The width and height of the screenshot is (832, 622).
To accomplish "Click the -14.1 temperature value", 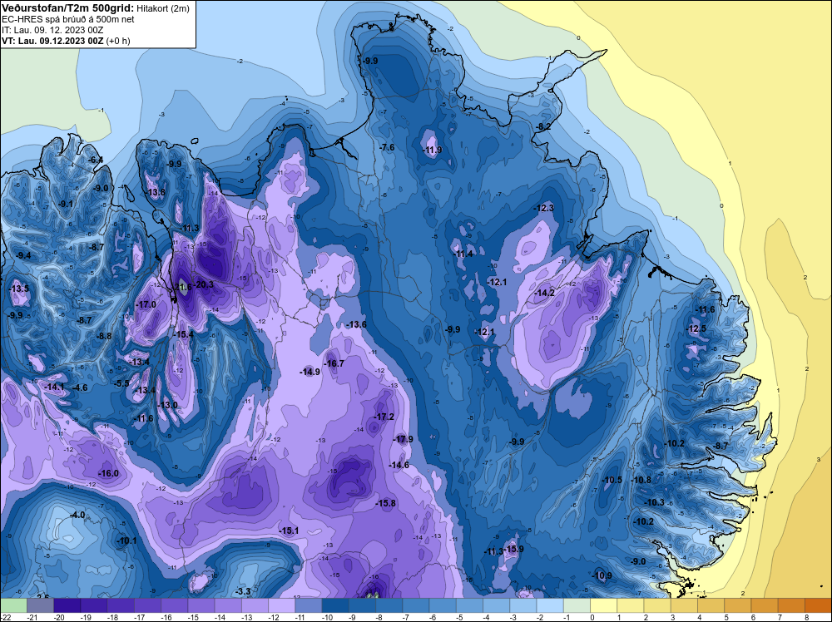I will coord(53,388).
